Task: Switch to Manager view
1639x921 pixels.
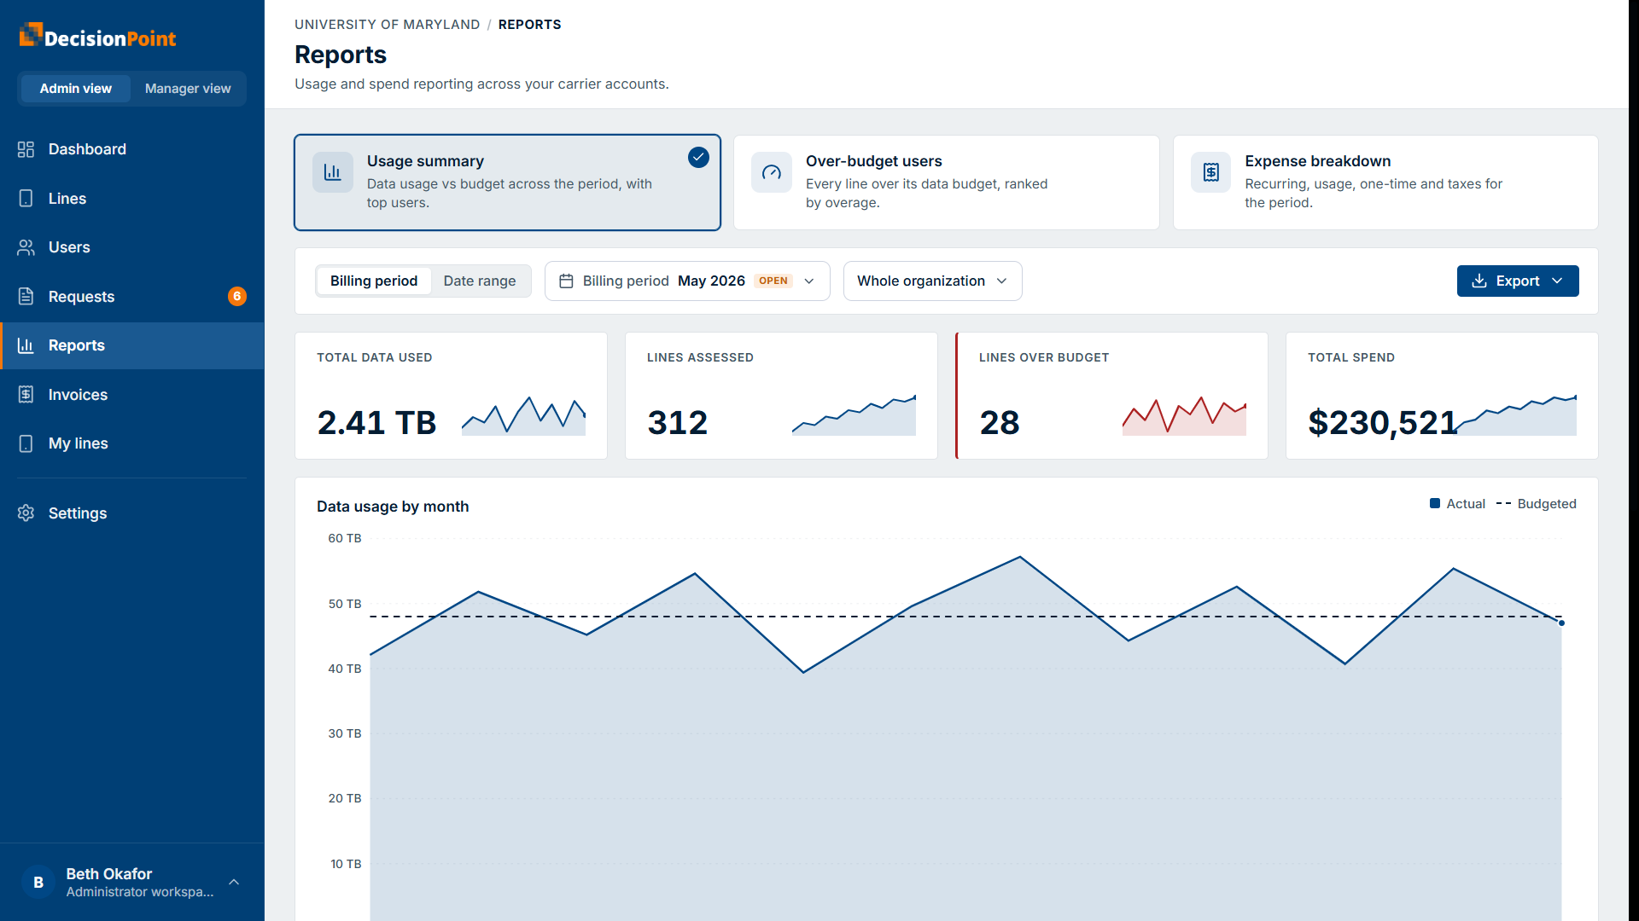Action: pyautogui.click(x=188, y=89)
